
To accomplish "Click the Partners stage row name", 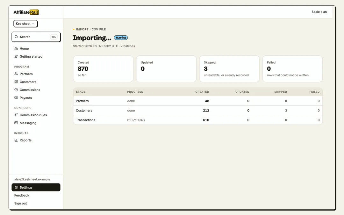I will pos(82,101).
